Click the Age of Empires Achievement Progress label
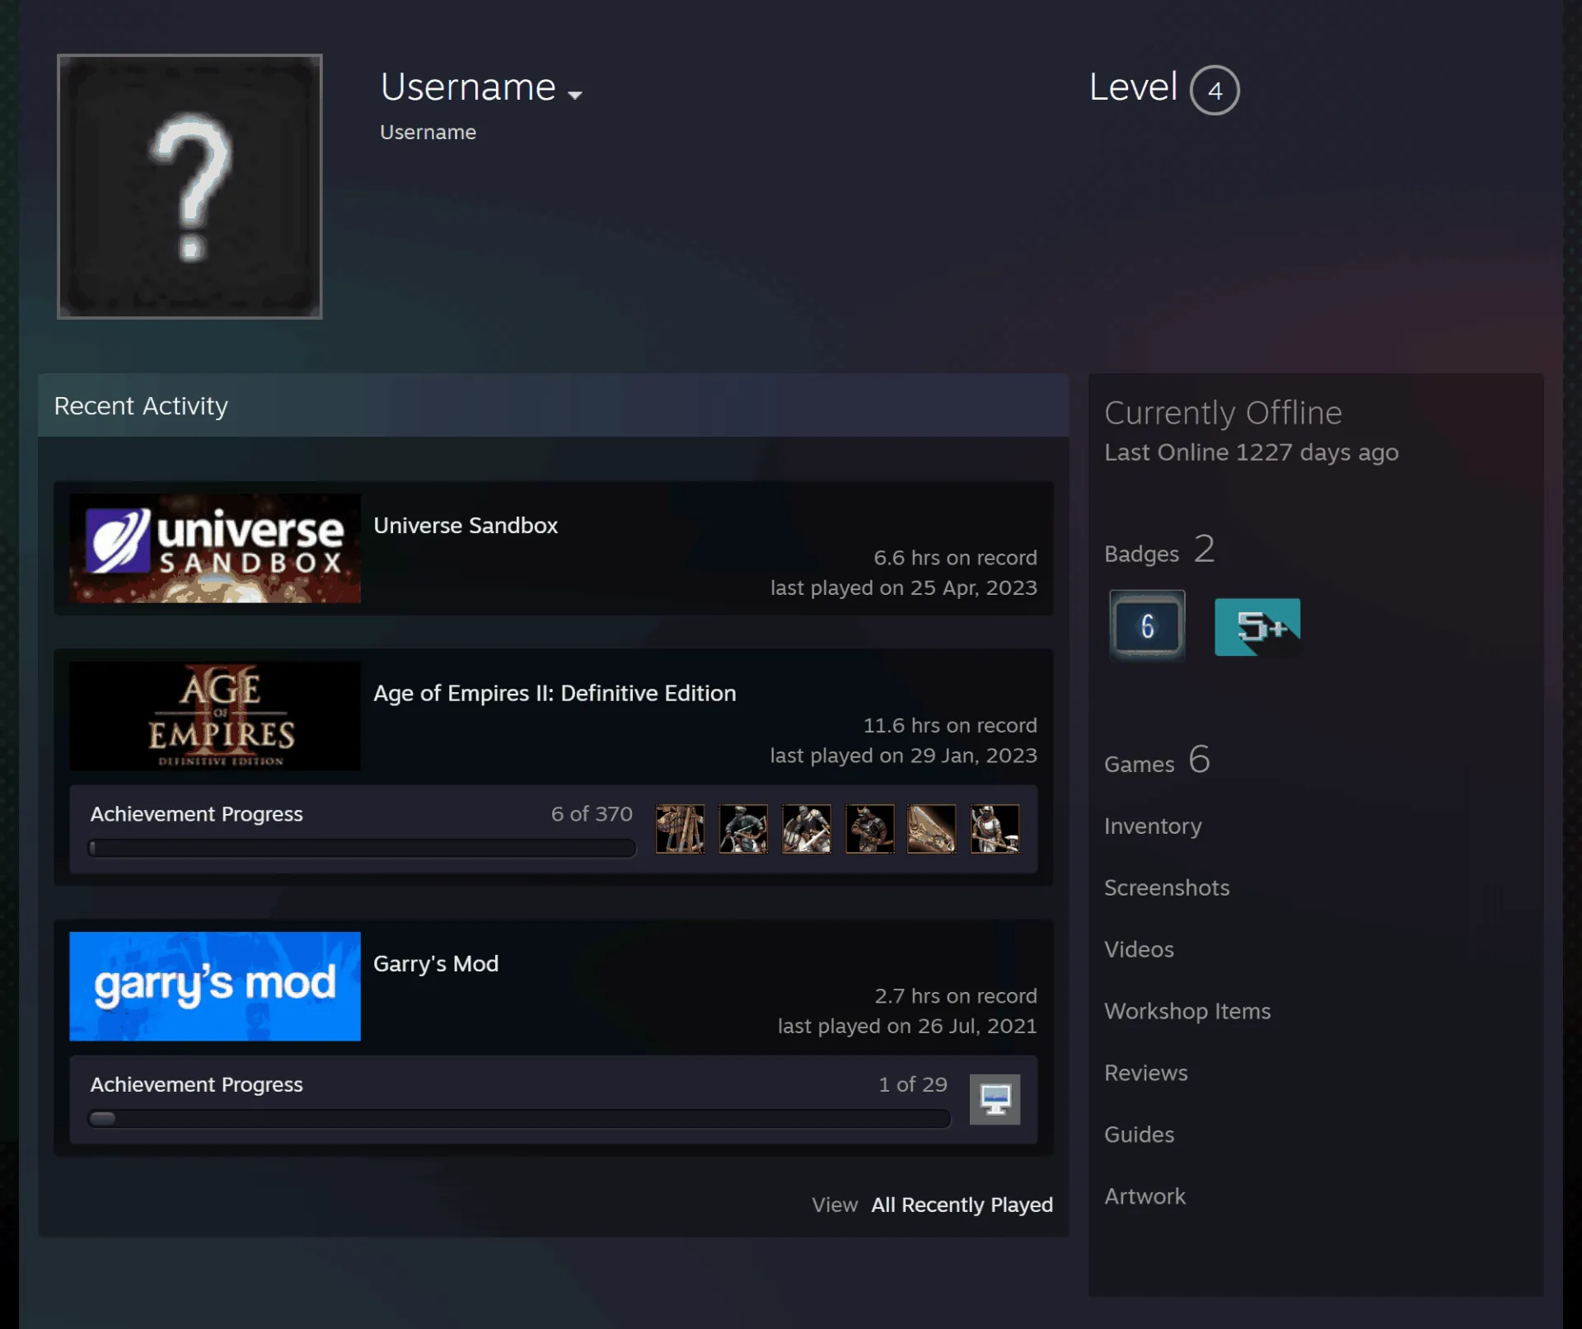This screenshot has width=1582, height=1329. coord(197,814)
